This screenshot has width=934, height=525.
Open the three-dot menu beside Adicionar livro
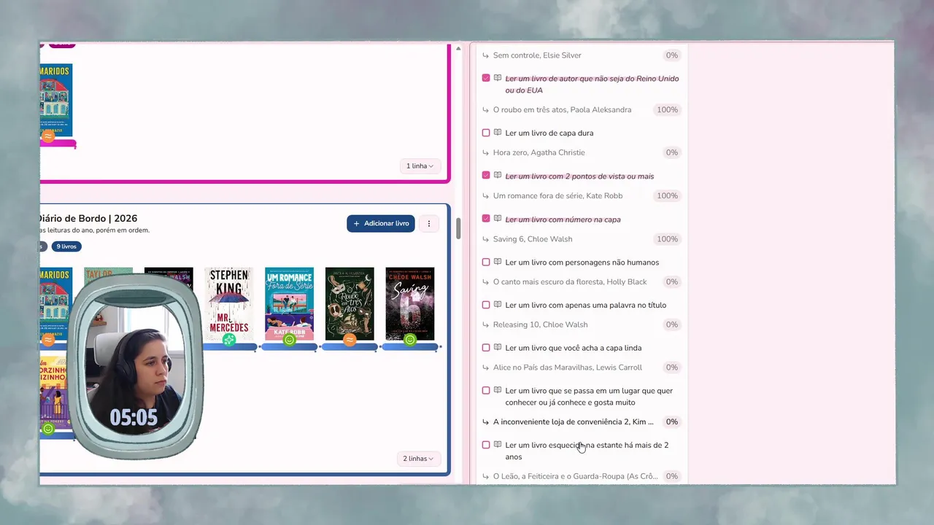pyautogui.click(x=429, y=224)
